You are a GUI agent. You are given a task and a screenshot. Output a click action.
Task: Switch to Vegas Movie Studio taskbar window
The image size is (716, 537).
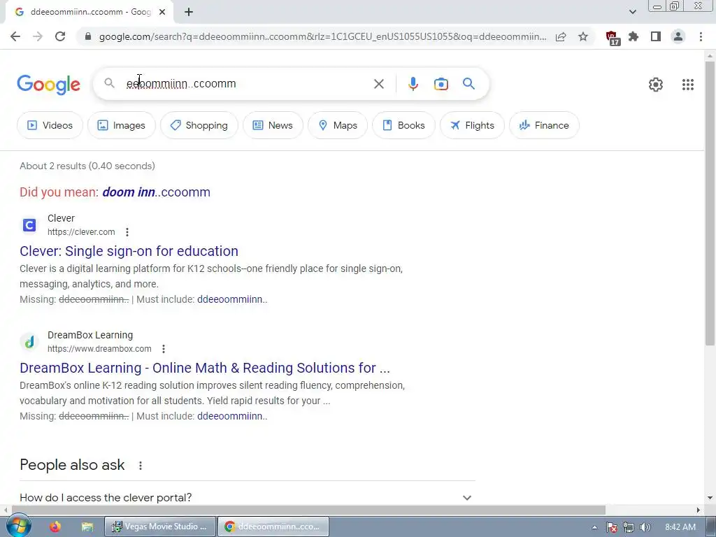pyautogui.click(x=160, y=527)
